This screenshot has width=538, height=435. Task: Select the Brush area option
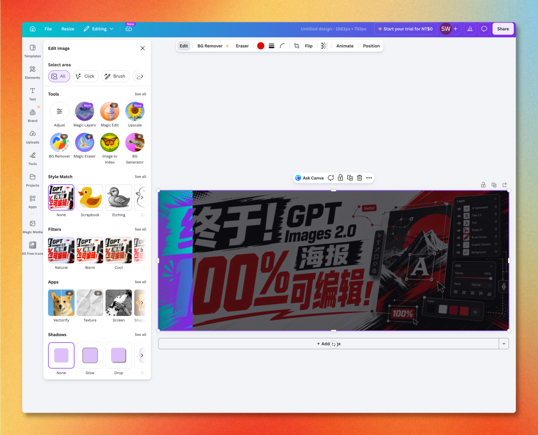tap(115, 76)
